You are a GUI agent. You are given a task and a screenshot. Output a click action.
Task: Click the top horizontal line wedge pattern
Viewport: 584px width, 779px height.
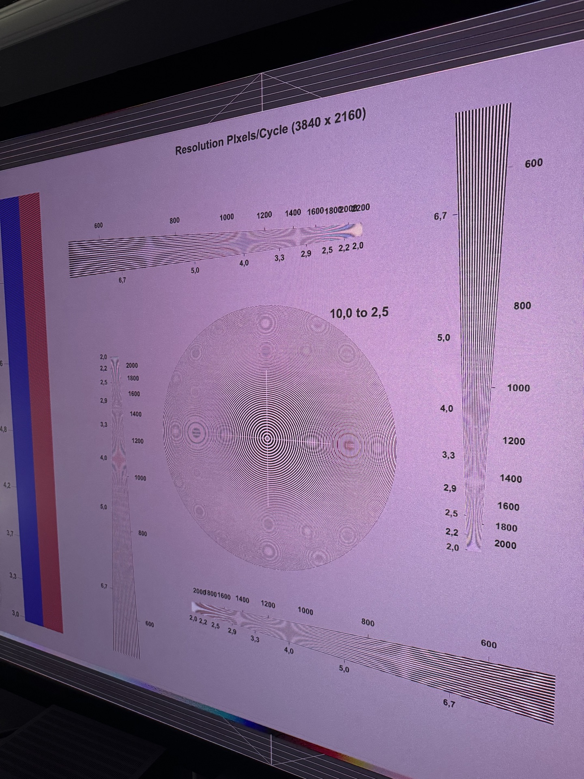pyautogui.click(x=215, y=250)
